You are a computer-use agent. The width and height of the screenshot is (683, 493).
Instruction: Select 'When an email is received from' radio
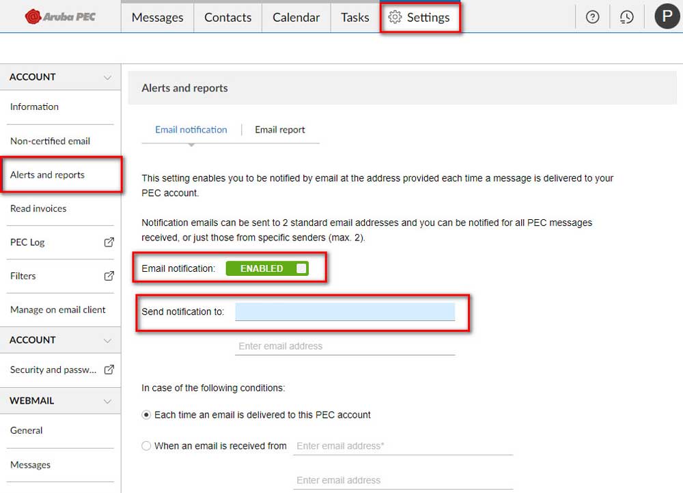pos(146,446)
